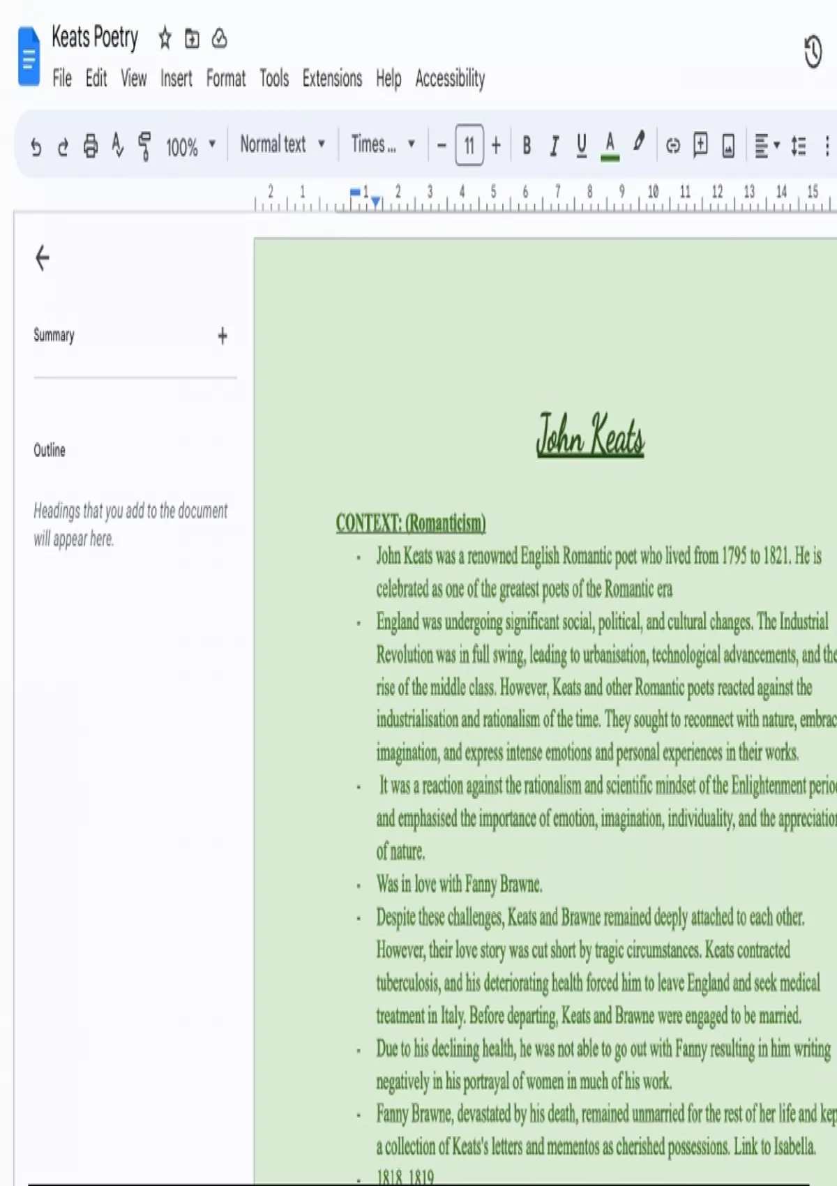Image resolution: width=837 pixels, height=1186 pixels.
Task: Insert a link using the link icon
Action: [672, 146]
